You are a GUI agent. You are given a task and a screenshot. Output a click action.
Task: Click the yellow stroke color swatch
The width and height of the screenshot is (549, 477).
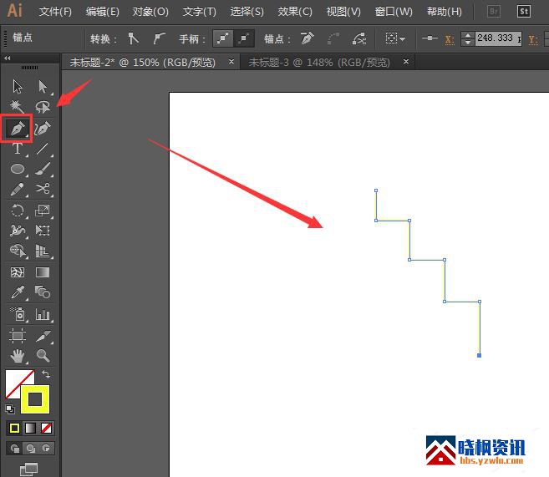[35, 399]
